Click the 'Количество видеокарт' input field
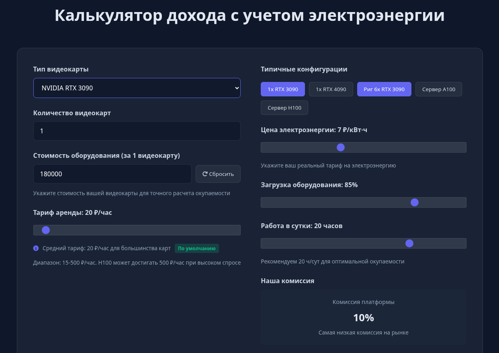 [x=137, y=131]
